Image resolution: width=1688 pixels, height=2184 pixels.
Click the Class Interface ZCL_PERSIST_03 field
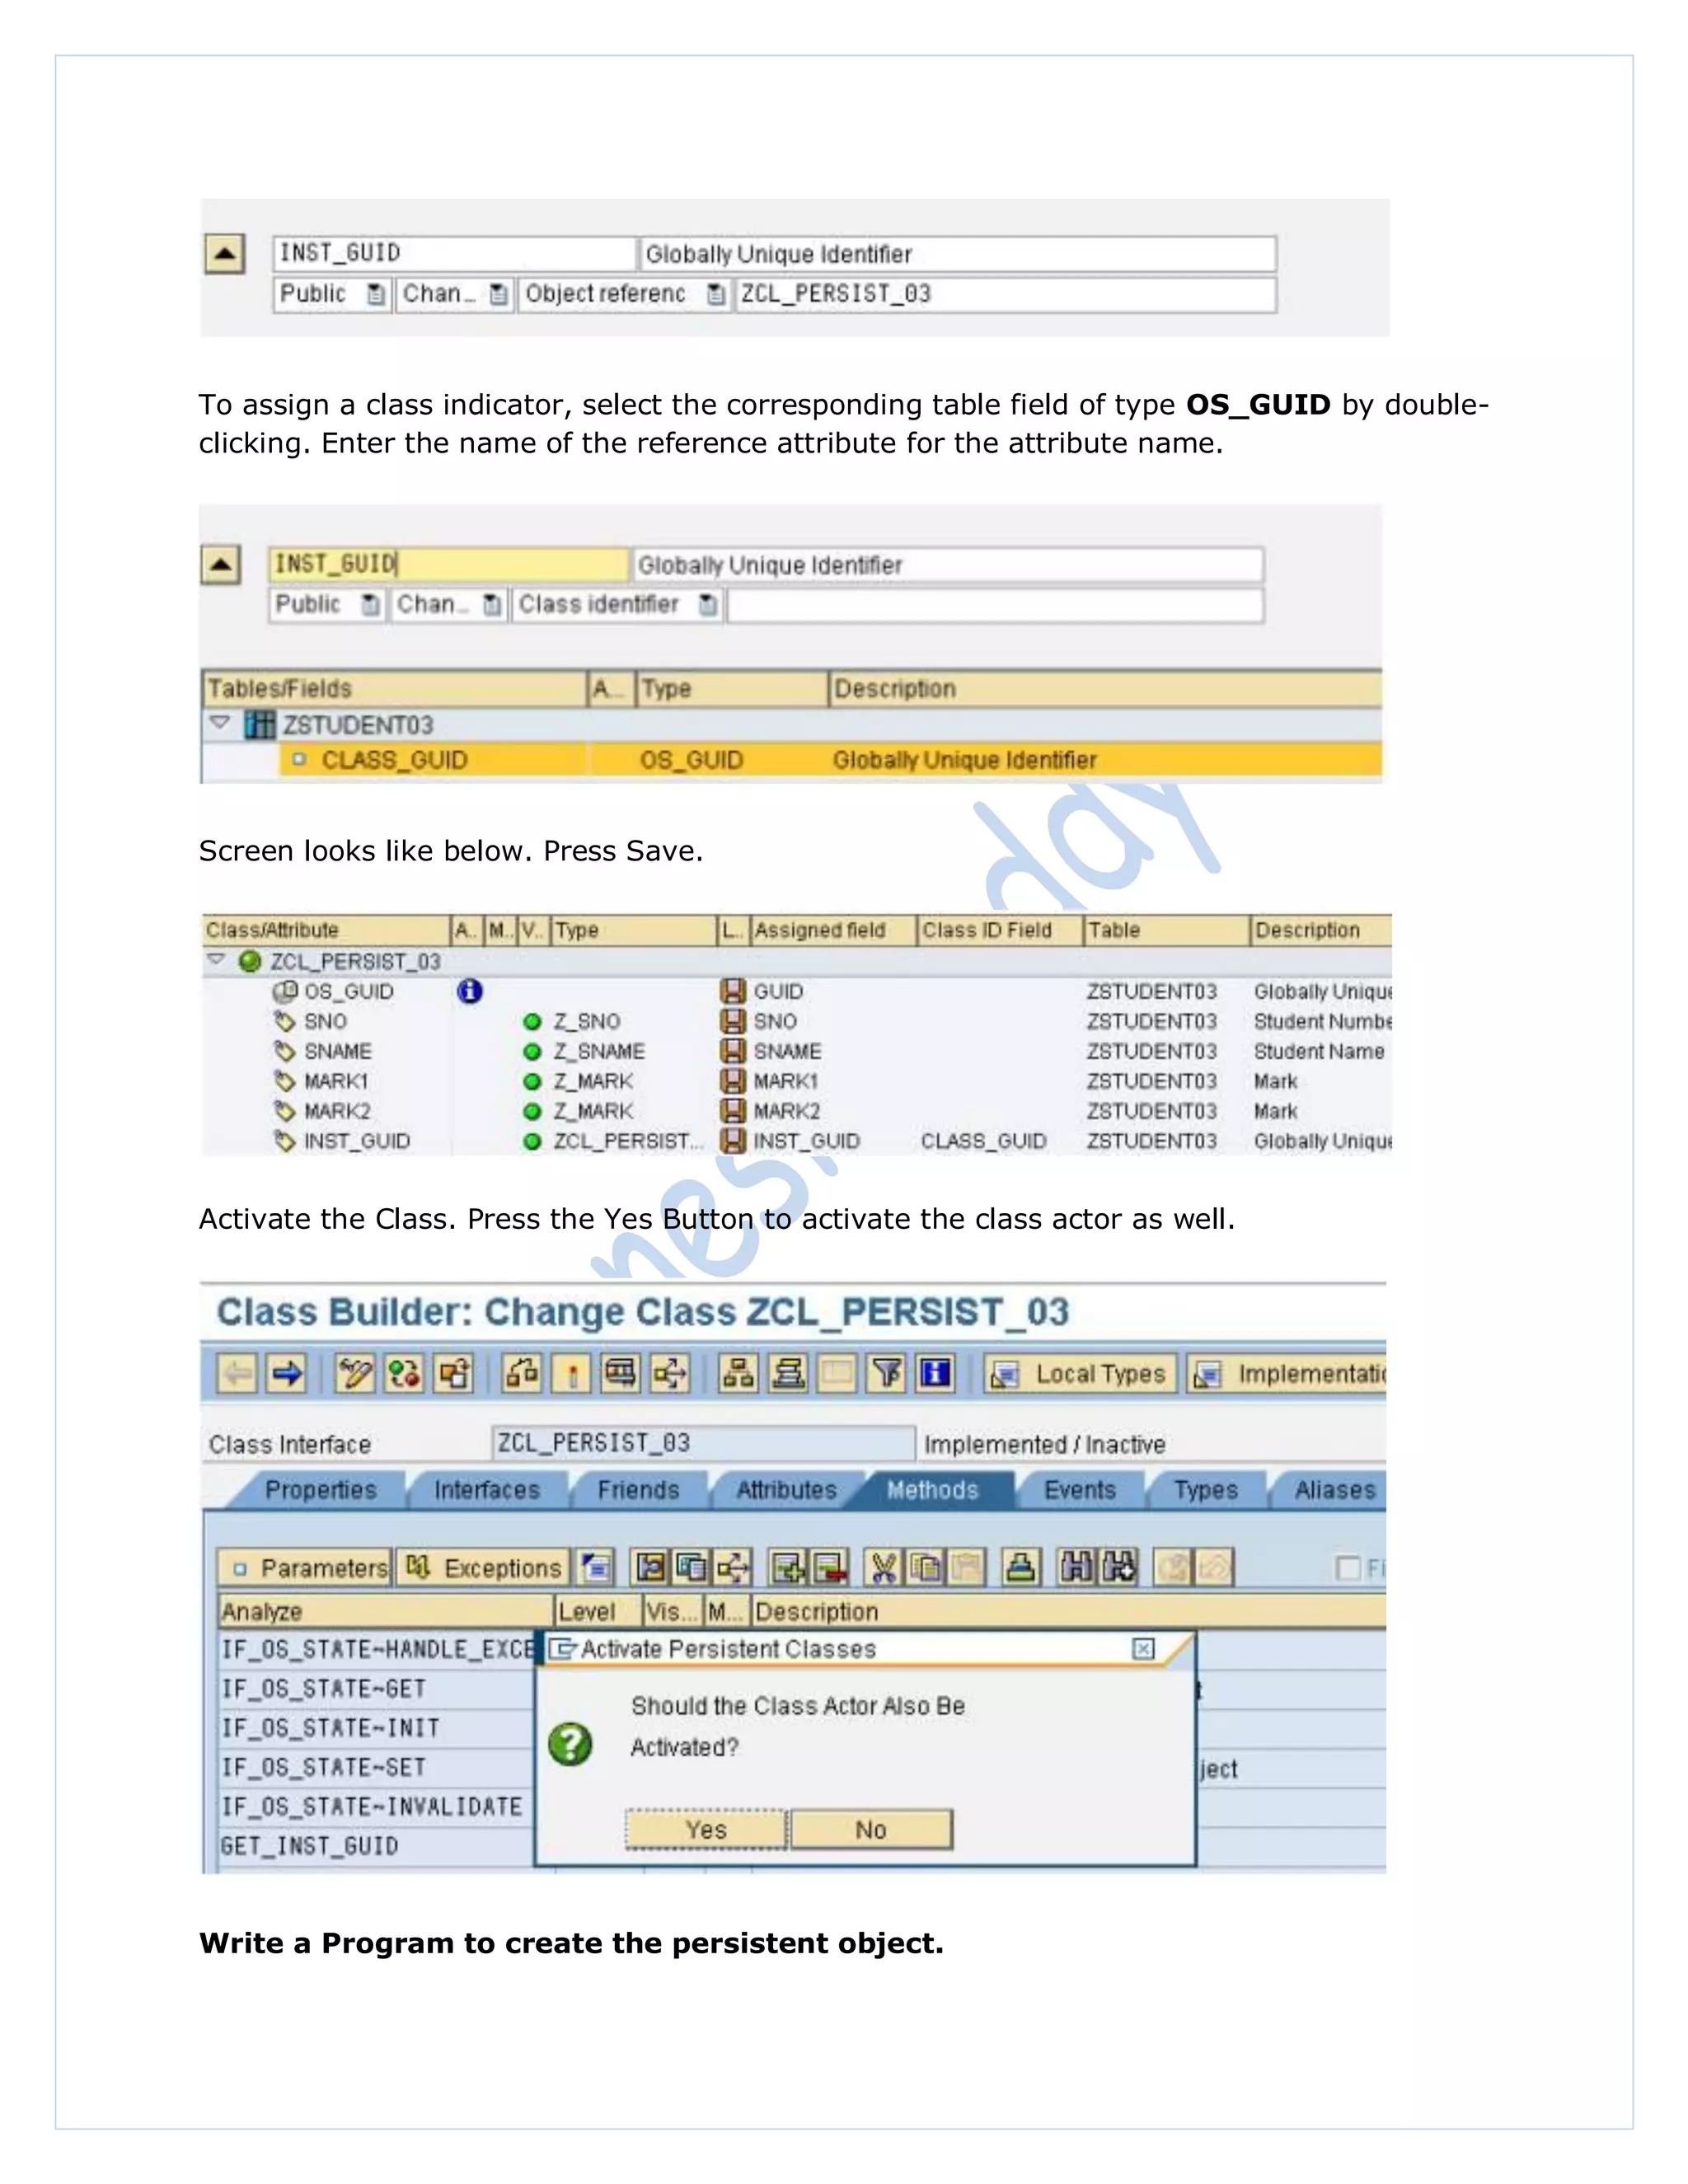pos(703,1443)
